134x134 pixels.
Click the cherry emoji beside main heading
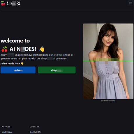[4, 49]
